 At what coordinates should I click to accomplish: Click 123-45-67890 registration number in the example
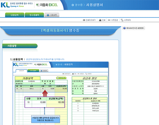96,81
